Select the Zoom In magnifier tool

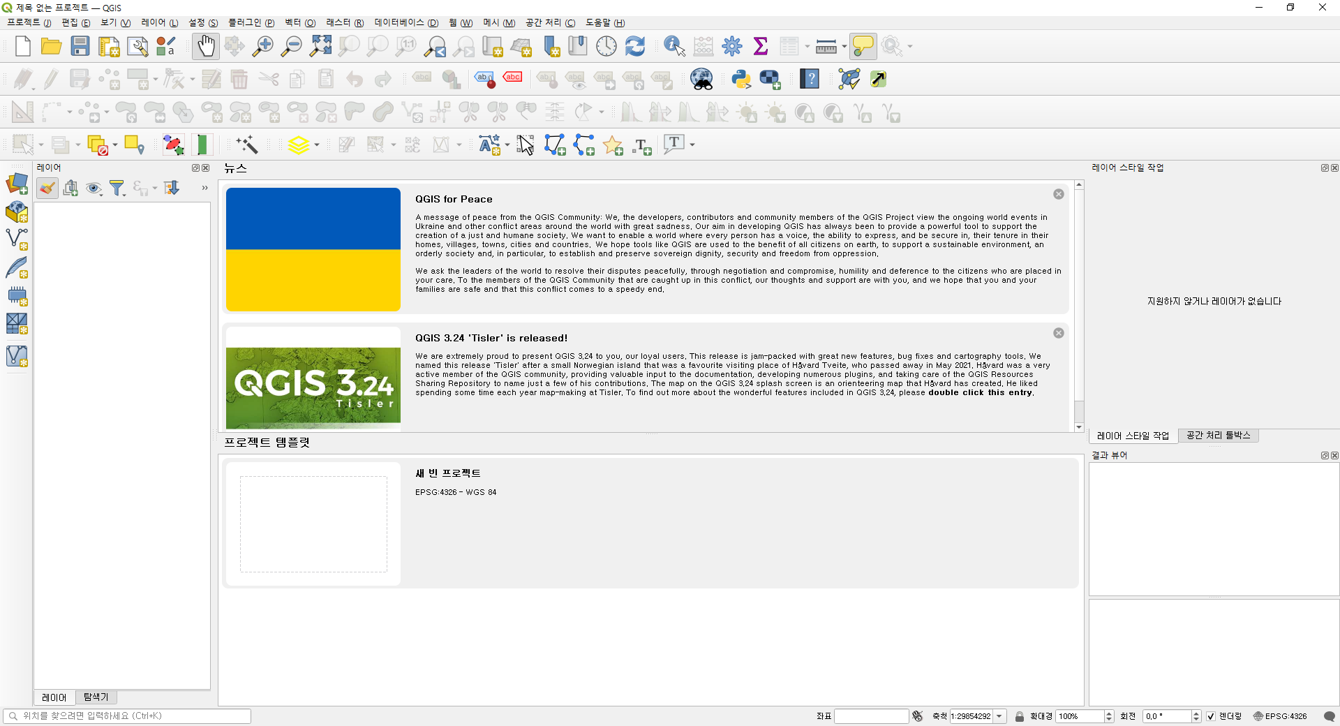(262, 46)
